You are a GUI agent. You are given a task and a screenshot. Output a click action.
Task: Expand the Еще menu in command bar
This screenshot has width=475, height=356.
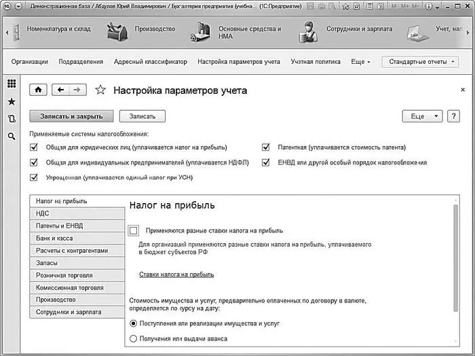point(360,62)
